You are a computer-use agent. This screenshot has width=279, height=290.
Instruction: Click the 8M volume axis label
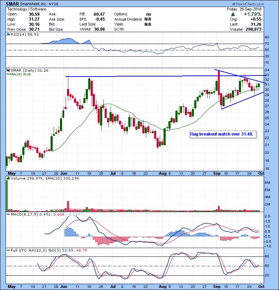click(267, 183)
